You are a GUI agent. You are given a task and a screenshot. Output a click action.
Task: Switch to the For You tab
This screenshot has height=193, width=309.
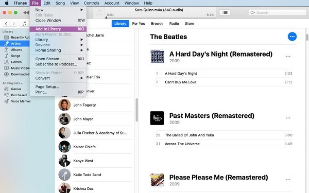coord(139,24)
